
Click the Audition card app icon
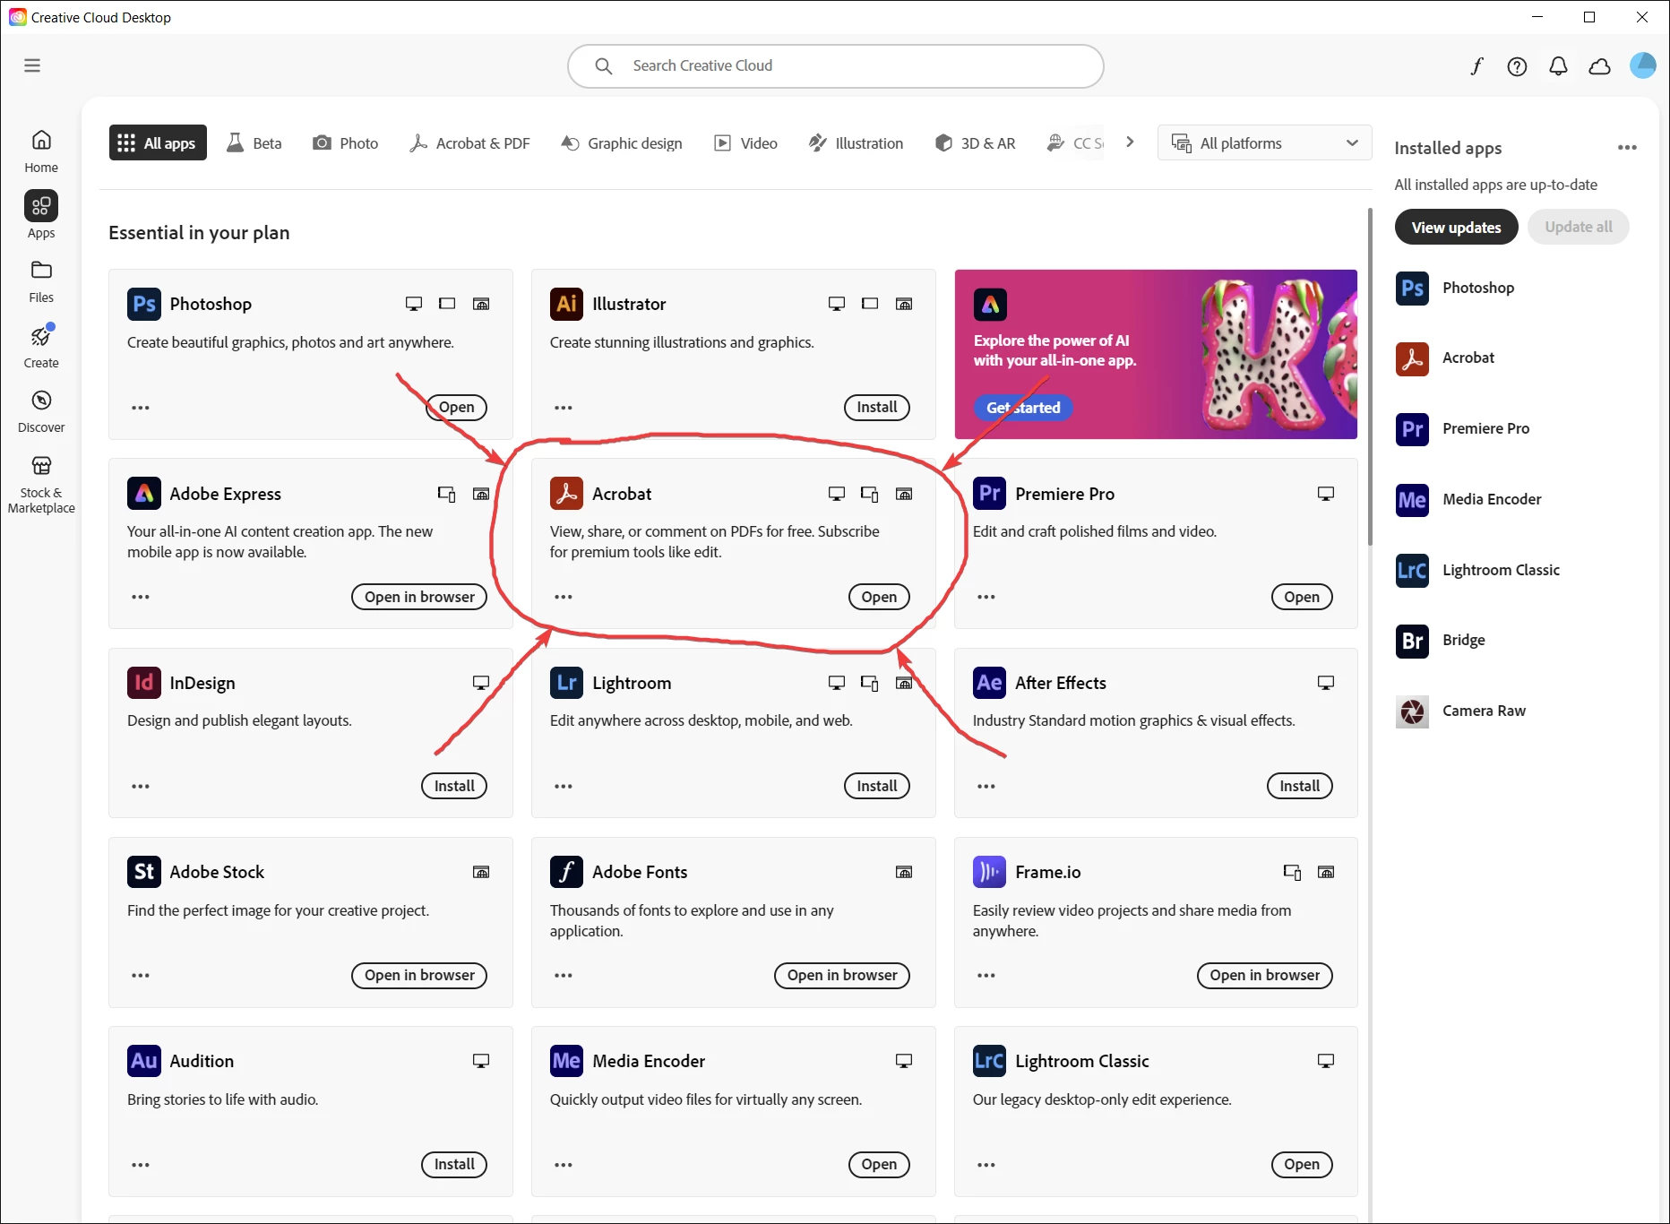click(143, 1061)
